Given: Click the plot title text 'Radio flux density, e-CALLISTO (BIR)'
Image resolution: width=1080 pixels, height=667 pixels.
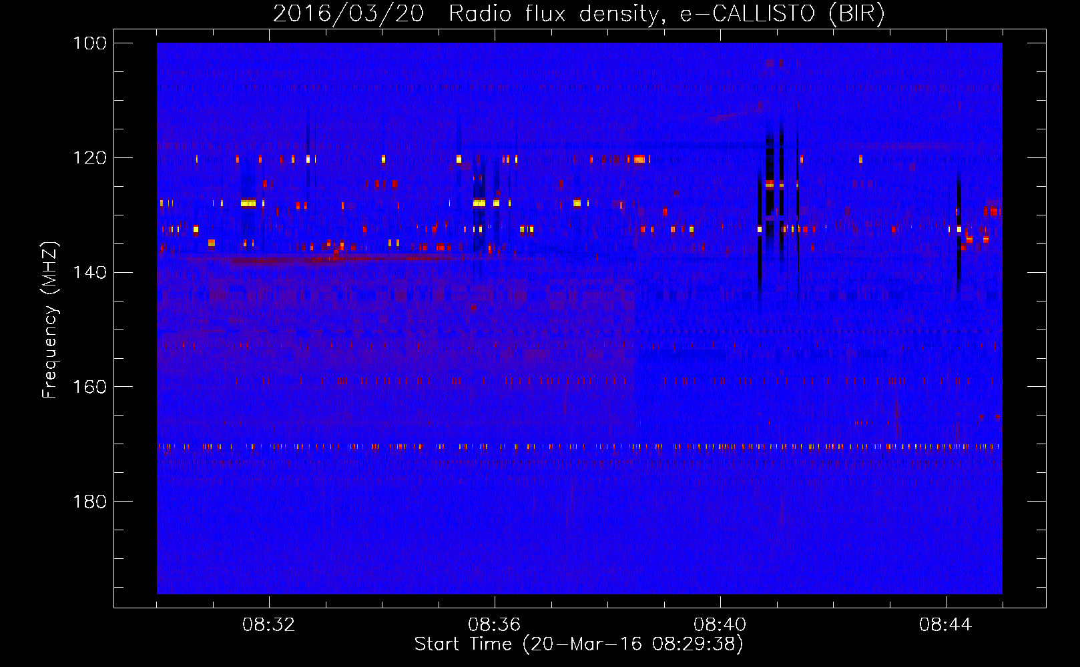Looking at the screenshot, I should (x=667, y=14).
